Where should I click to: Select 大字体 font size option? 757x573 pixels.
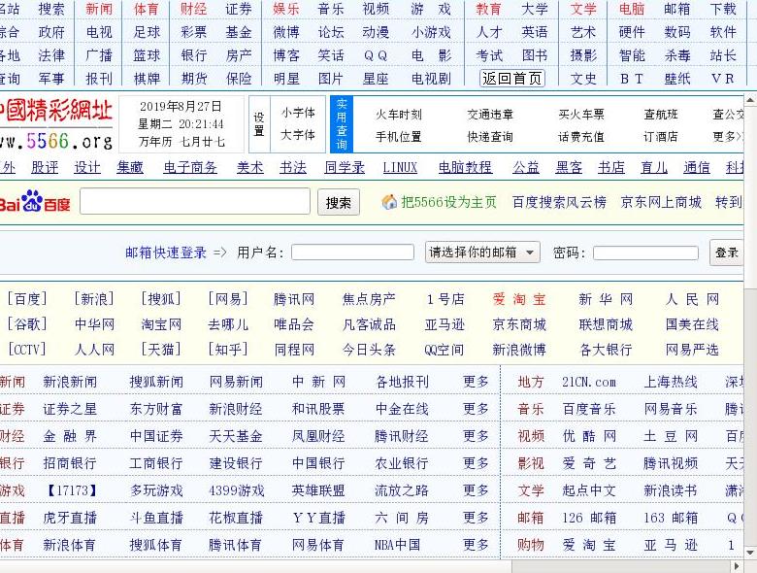click(x=298, y=135)
